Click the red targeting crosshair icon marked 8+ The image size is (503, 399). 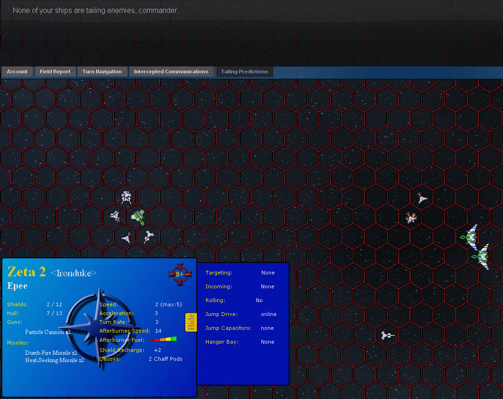pos(180,274)
